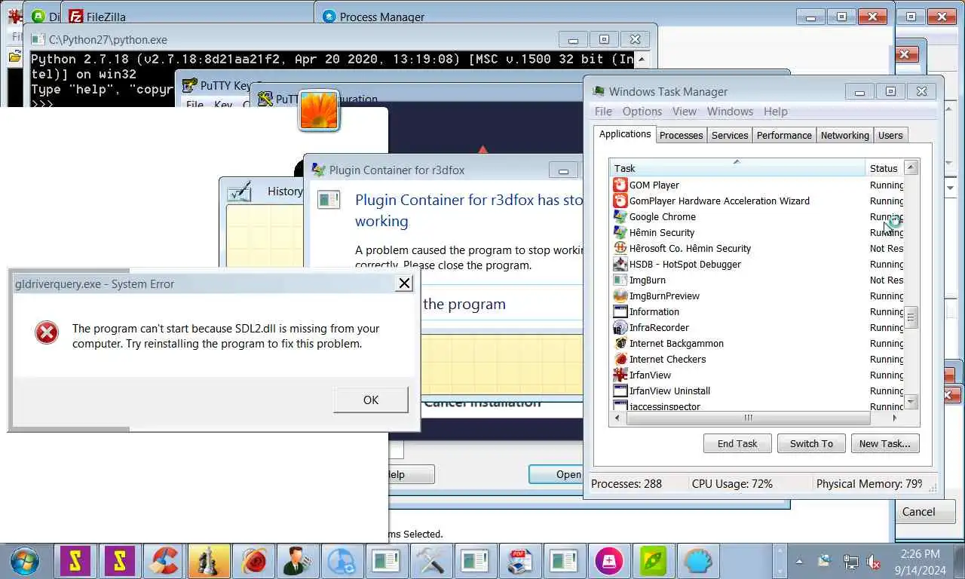
Task: Select the GOM Player task icon
Action: (x=620, y=185)
